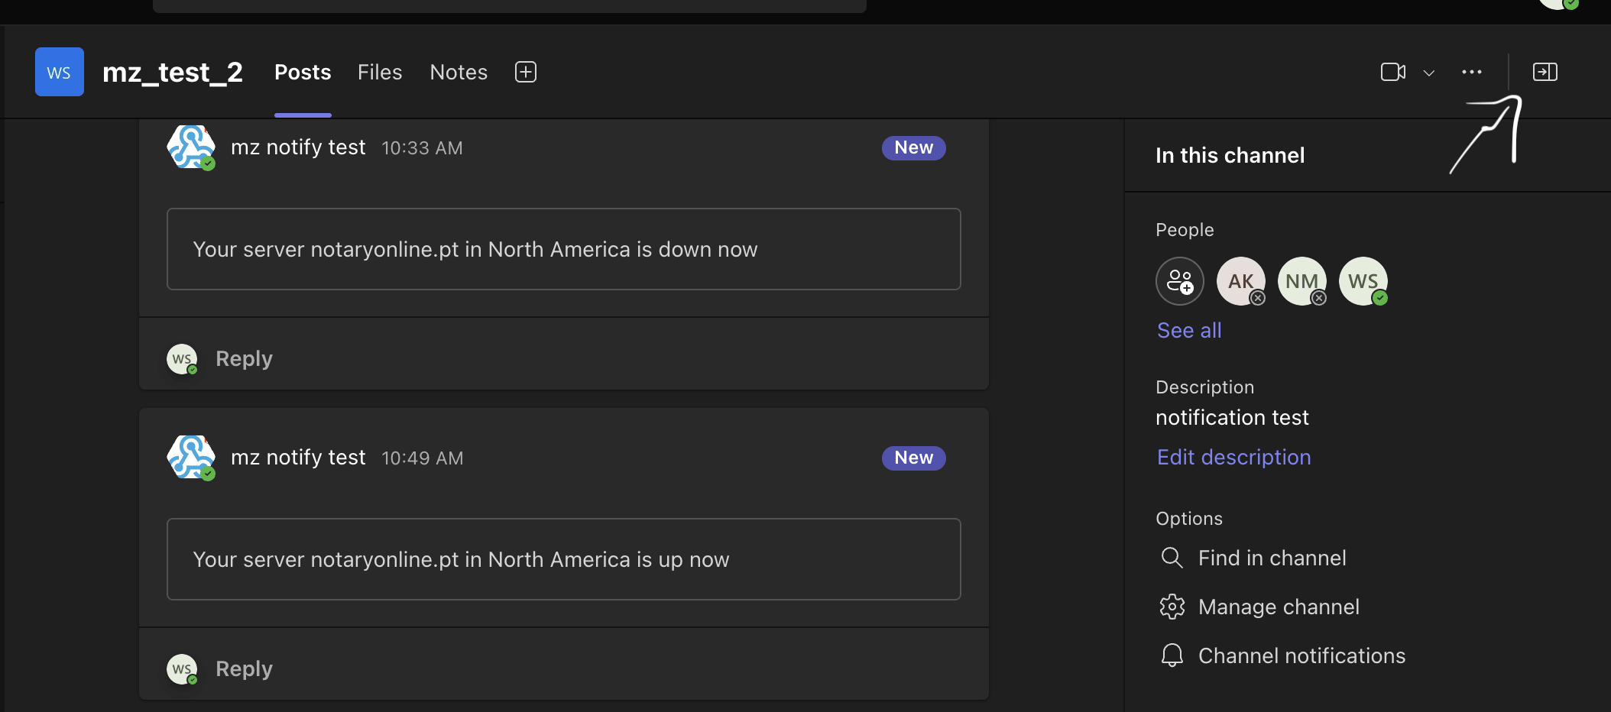
Task: Click the Edit description link
Action: pos(1233,457)
